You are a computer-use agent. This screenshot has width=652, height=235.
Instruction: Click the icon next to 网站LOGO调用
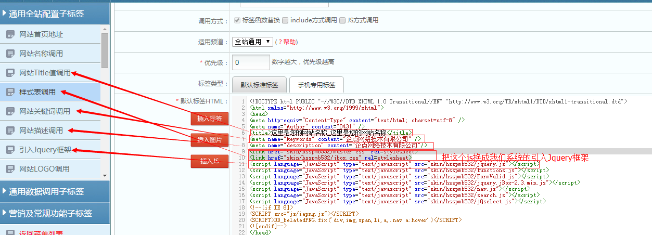(x=10, y=169)
